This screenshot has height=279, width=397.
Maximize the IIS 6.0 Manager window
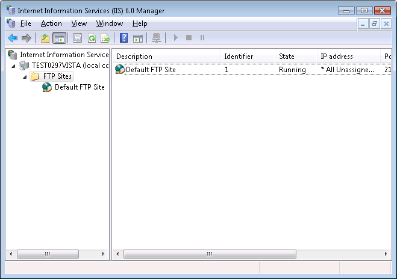[364, 11]
